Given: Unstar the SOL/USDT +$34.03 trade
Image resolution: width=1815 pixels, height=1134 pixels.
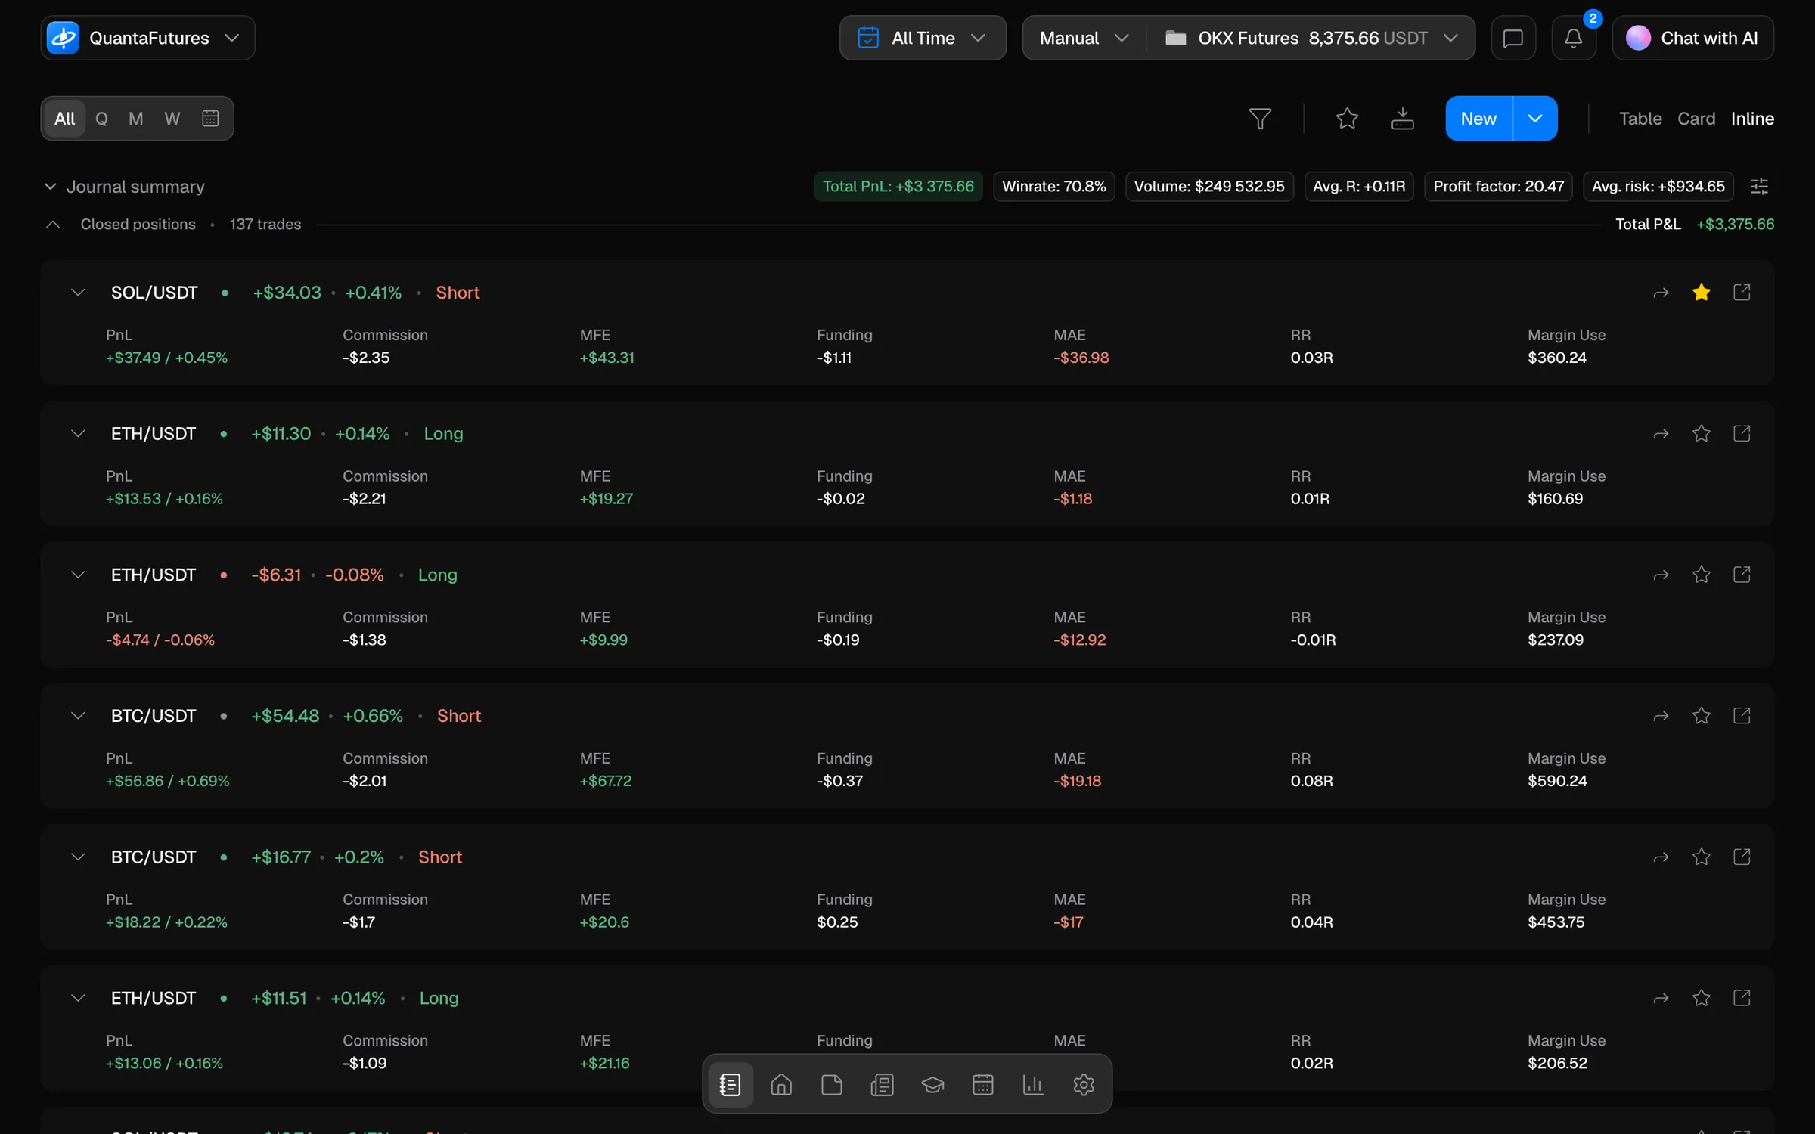Looking at the screenshot, I should point(1702,293).
